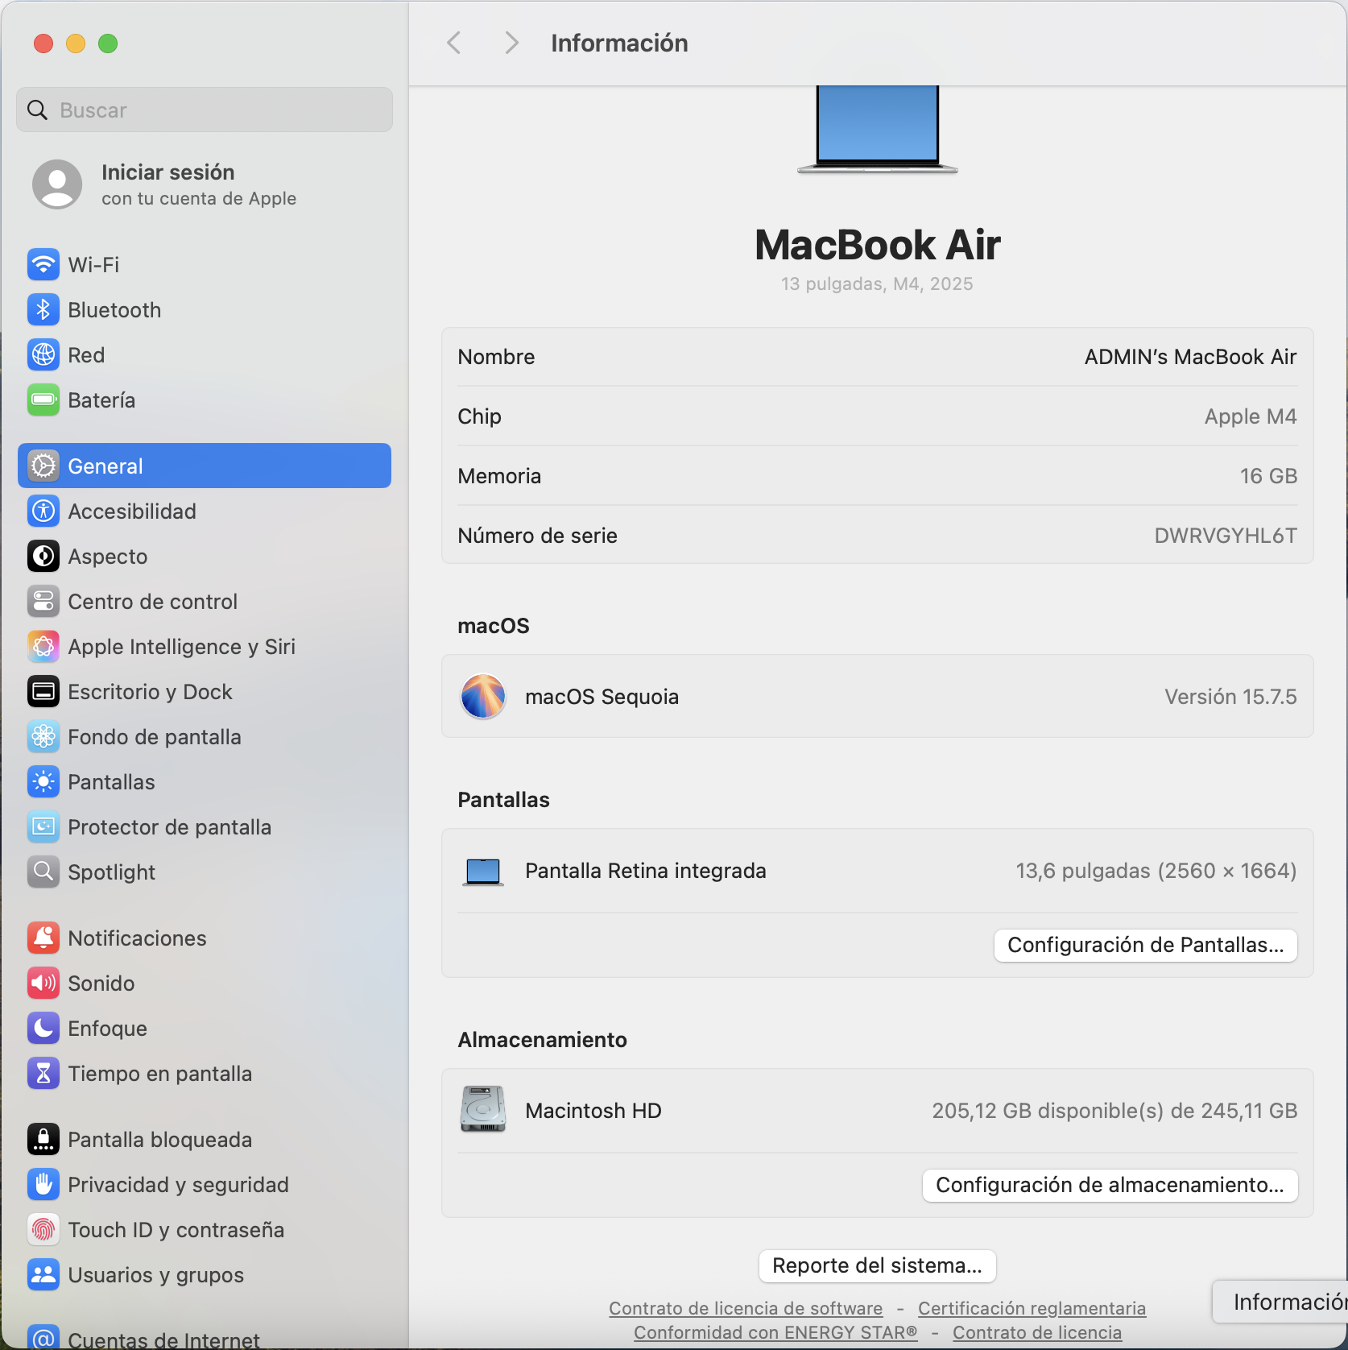Viewport: 1348px width, 1350px height.
Task: Open Notificaciones bell icon
Action: pyautogui.click(x=43, y=938)
